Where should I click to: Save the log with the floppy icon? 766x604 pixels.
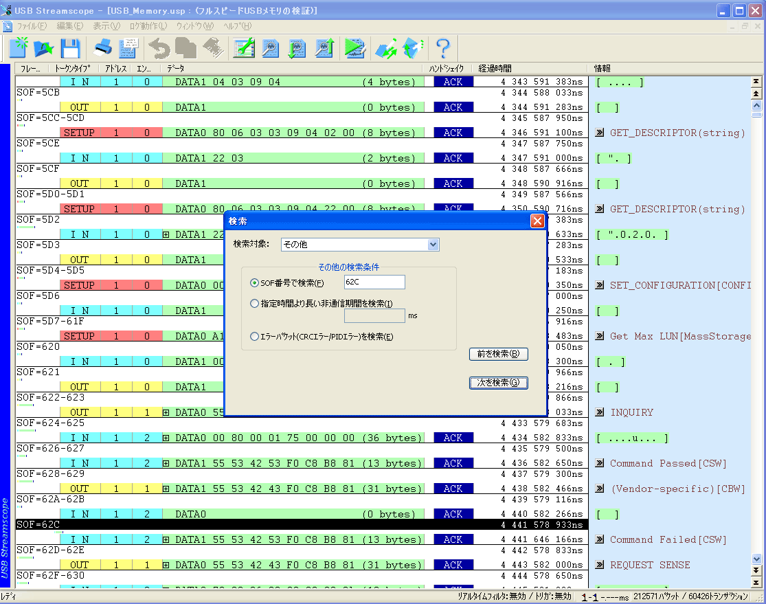[70, 48]
